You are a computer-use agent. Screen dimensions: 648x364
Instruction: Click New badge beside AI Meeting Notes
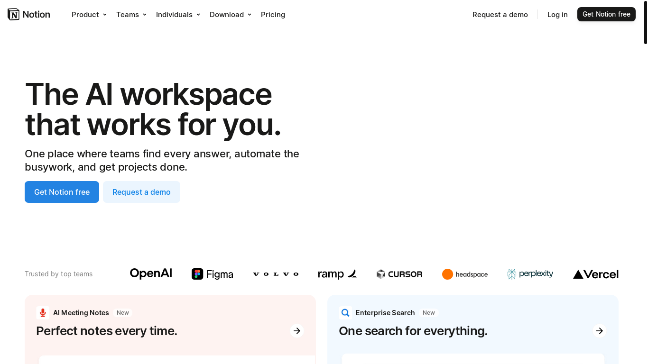123,313
